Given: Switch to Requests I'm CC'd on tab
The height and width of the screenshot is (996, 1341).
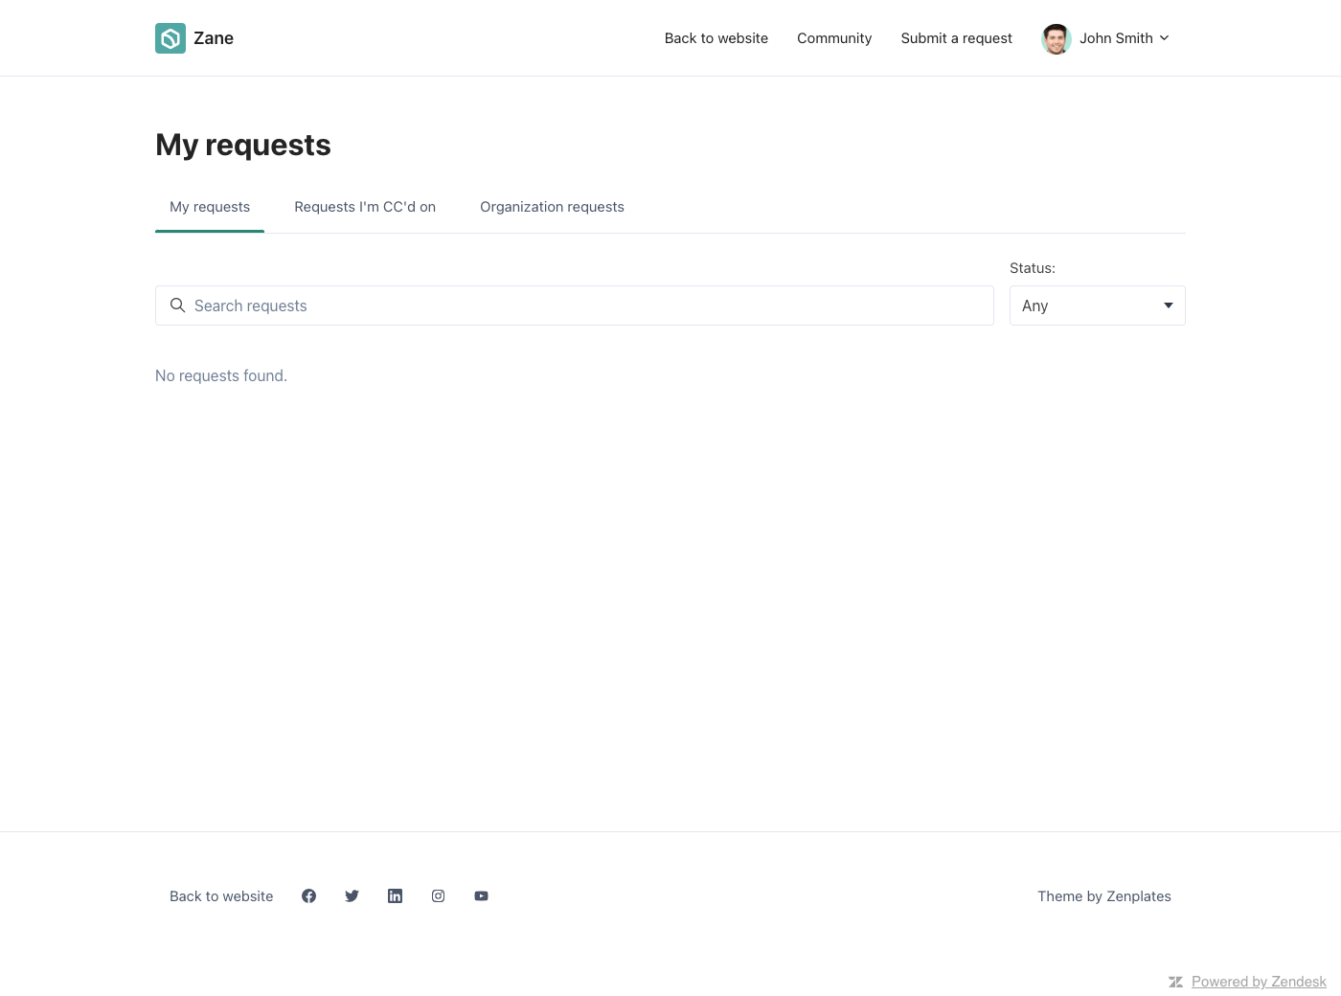Looking at the screenshot, I should (x=365, y=207).
